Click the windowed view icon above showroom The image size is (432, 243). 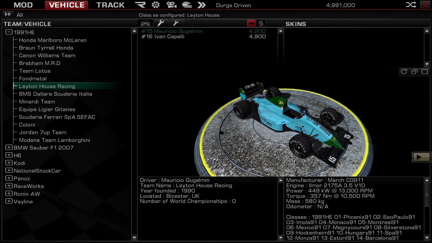[x=414, y=72]
